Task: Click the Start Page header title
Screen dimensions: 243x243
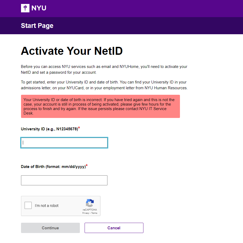Action: tap(37, 26)
